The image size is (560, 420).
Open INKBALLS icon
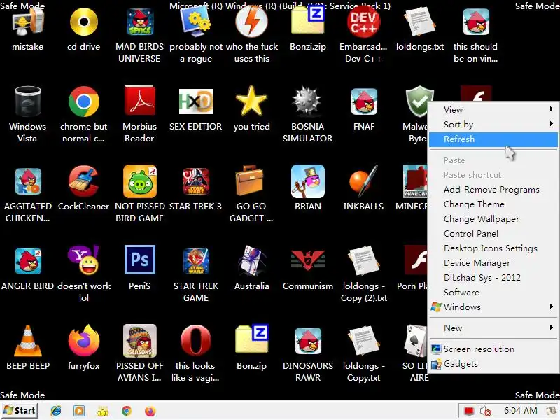click(x=363, y=181)
